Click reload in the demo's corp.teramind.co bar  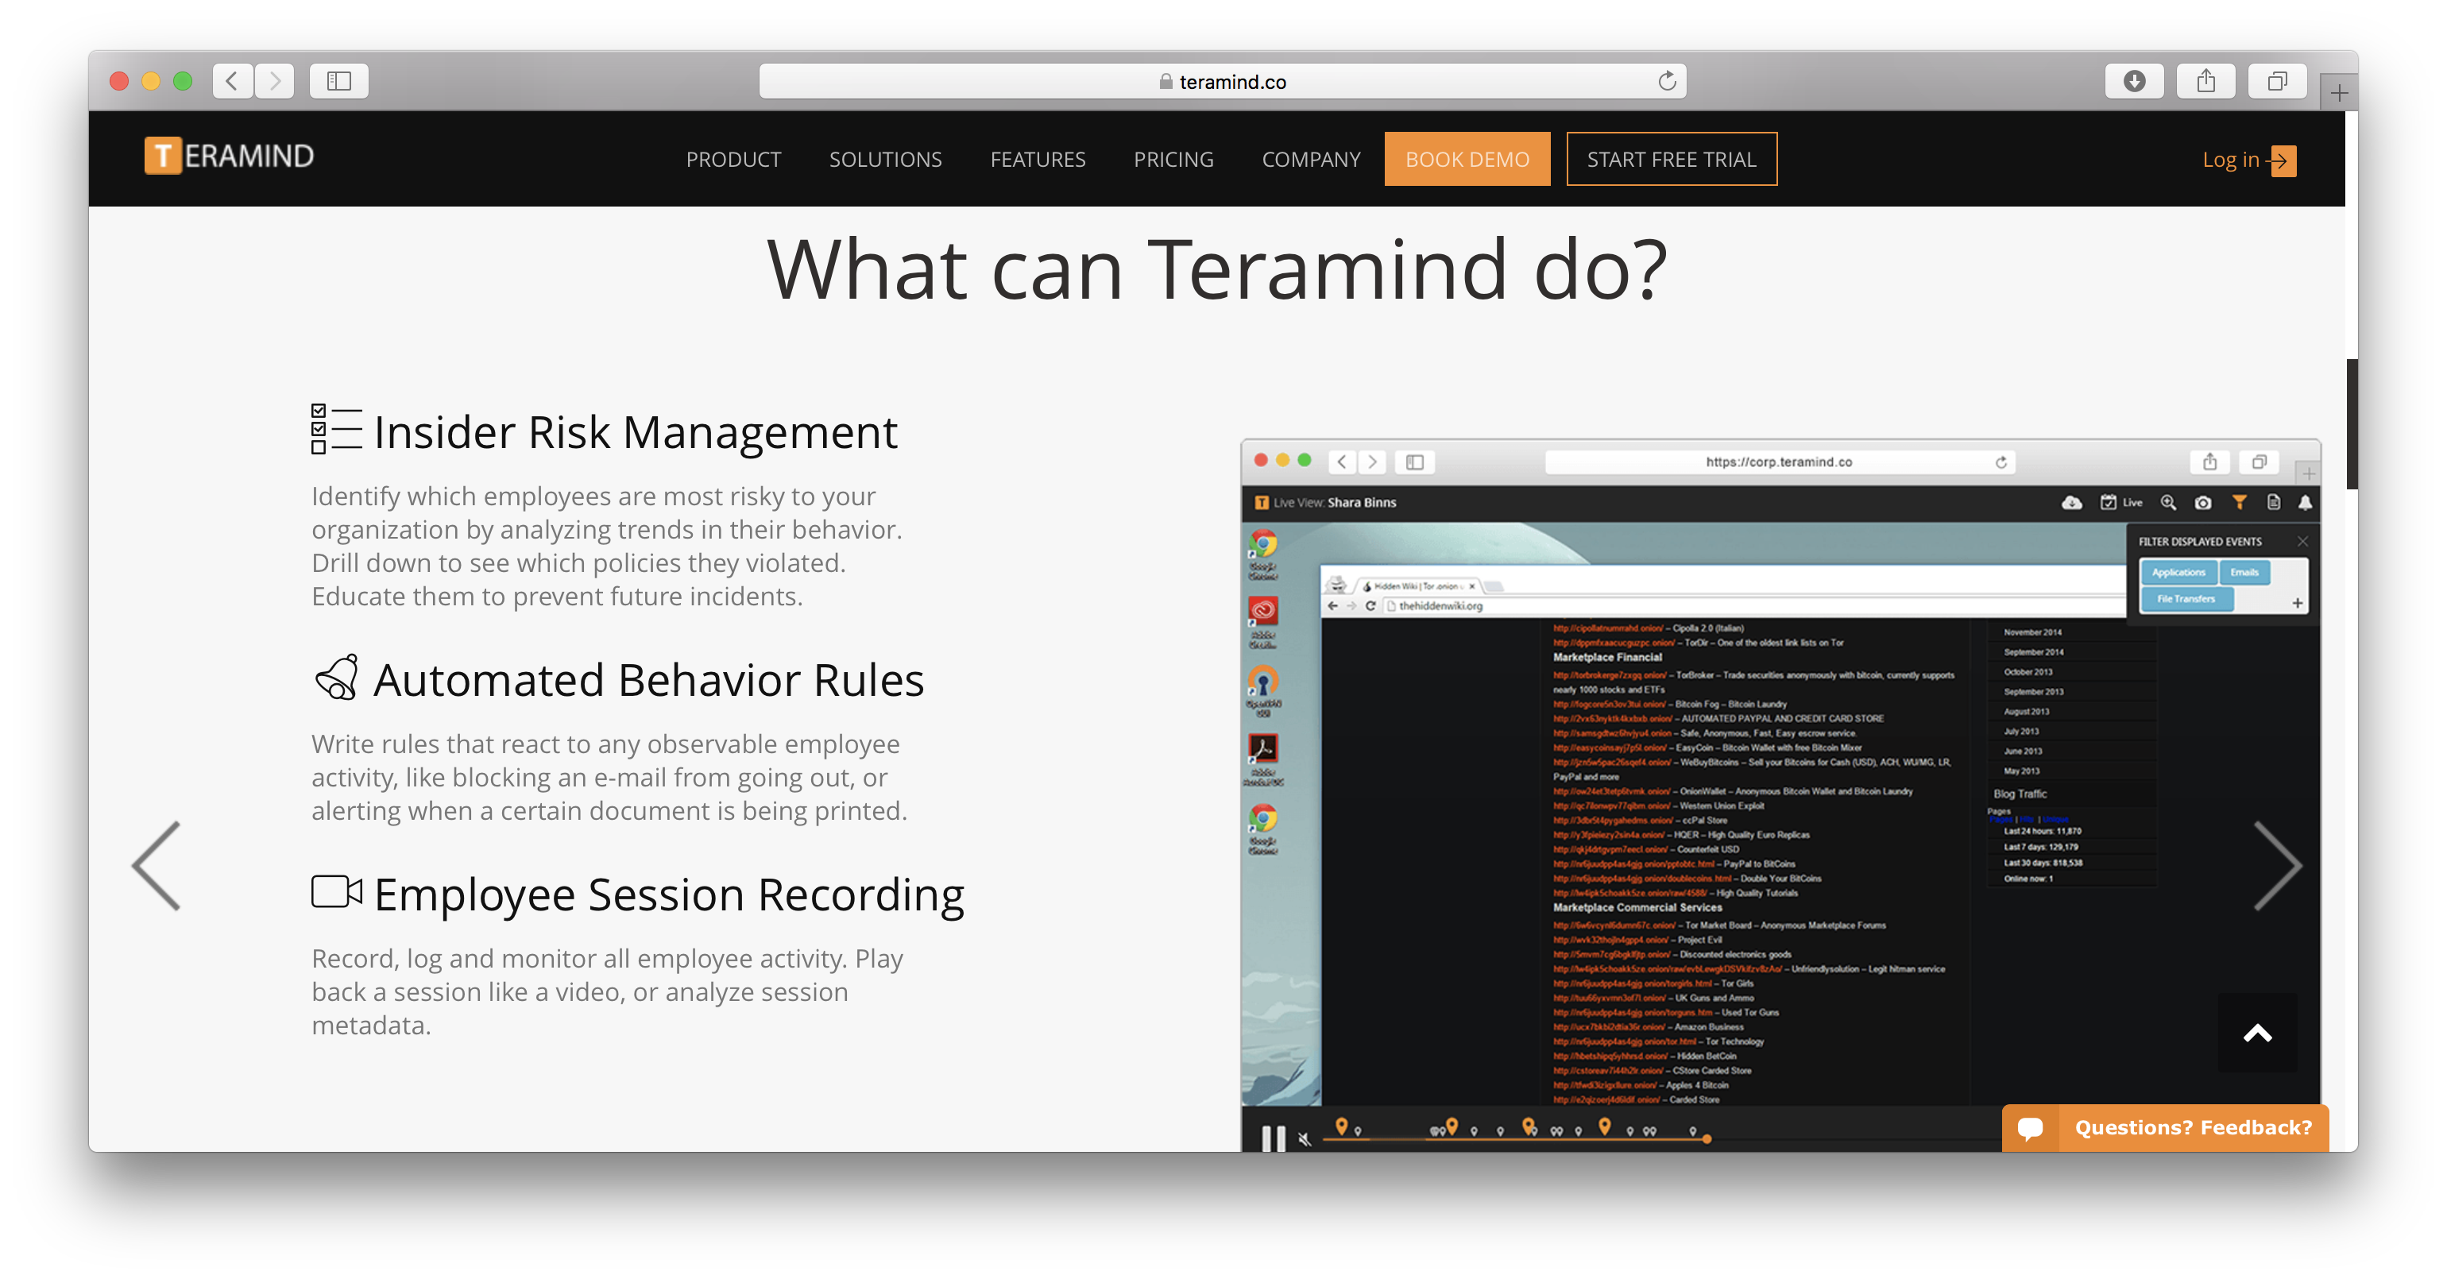[2001, 462]
